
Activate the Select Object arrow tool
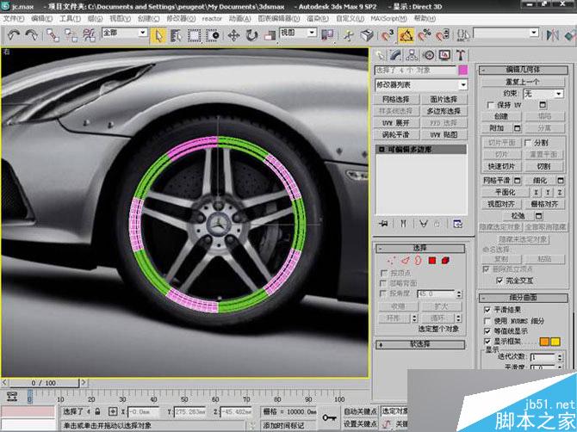point(159,35)
